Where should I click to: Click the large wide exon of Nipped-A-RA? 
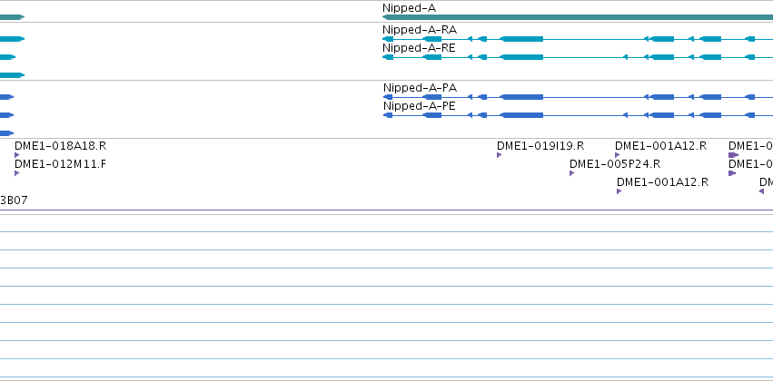coord(521,39)
